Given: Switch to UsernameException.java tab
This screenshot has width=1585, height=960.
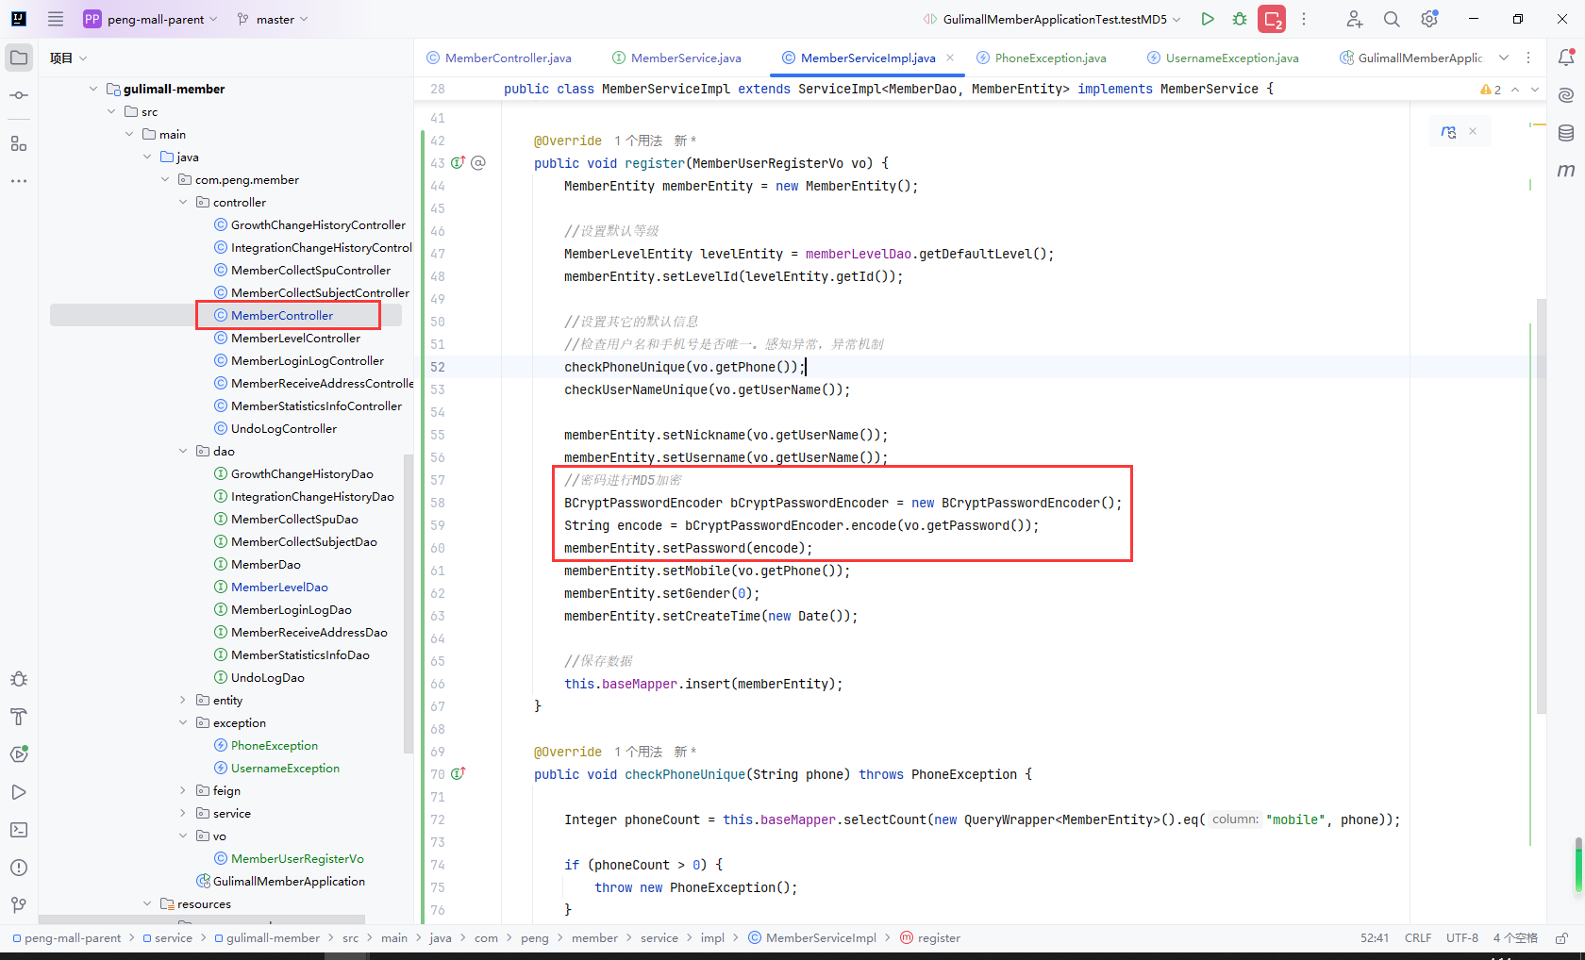Looking at the screenshot, I should pyautogui.click(x=1223, y=58).
